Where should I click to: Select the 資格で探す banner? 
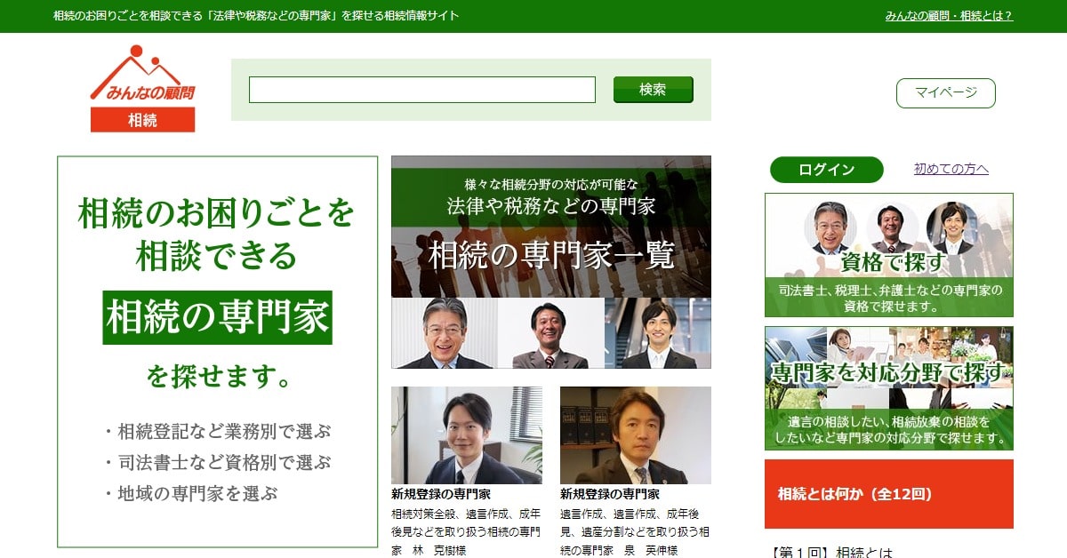pos(888,254)
